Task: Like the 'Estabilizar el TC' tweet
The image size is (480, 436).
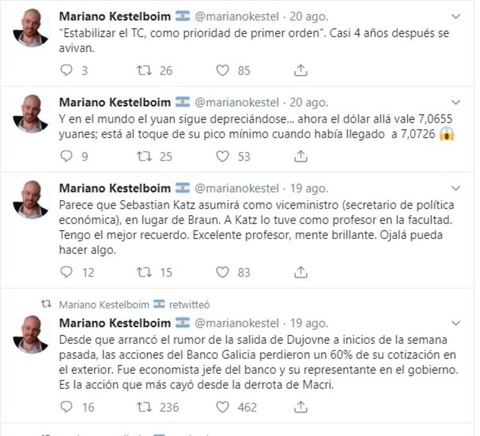Action: click(223, 71)
